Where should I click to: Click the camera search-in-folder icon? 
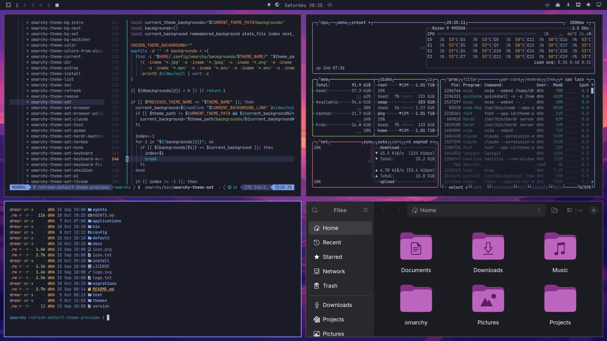[x=554, y=210]
